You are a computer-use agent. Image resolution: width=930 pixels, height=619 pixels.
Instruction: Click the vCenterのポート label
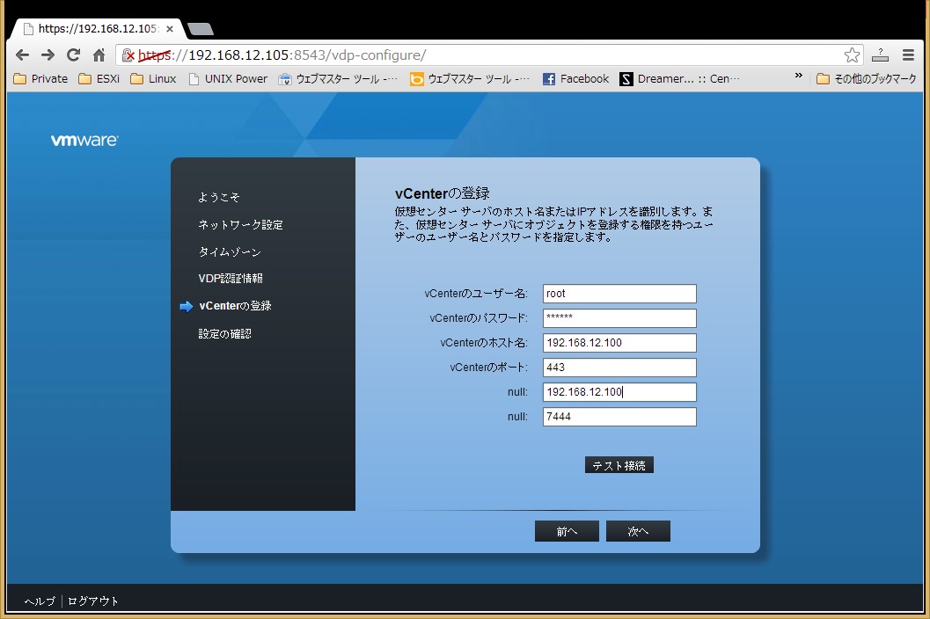488,368
